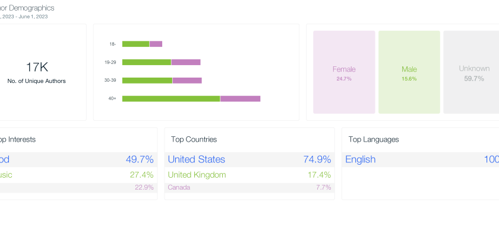This screenshot has height=237, width=499.
Task: Select green segment of 18- bar
Action: tap(135, 44)
